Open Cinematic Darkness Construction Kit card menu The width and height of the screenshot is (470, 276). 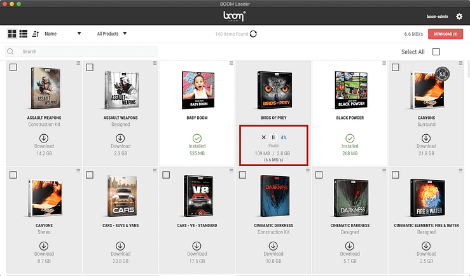tap(308, 170)
